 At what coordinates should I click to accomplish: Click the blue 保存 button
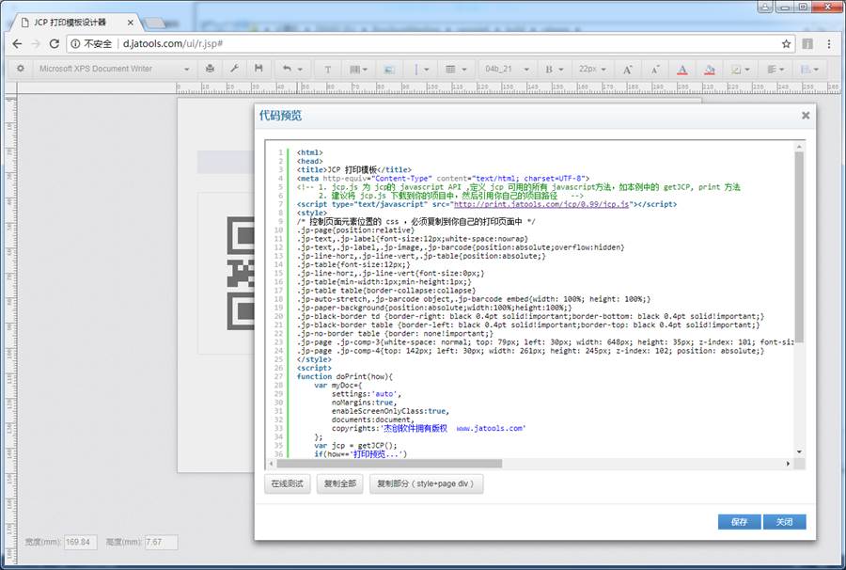pyautogui.click(x=739, y=522)
